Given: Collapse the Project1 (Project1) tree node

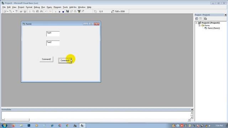Looking at the screenshot, I should coord(196,23).
